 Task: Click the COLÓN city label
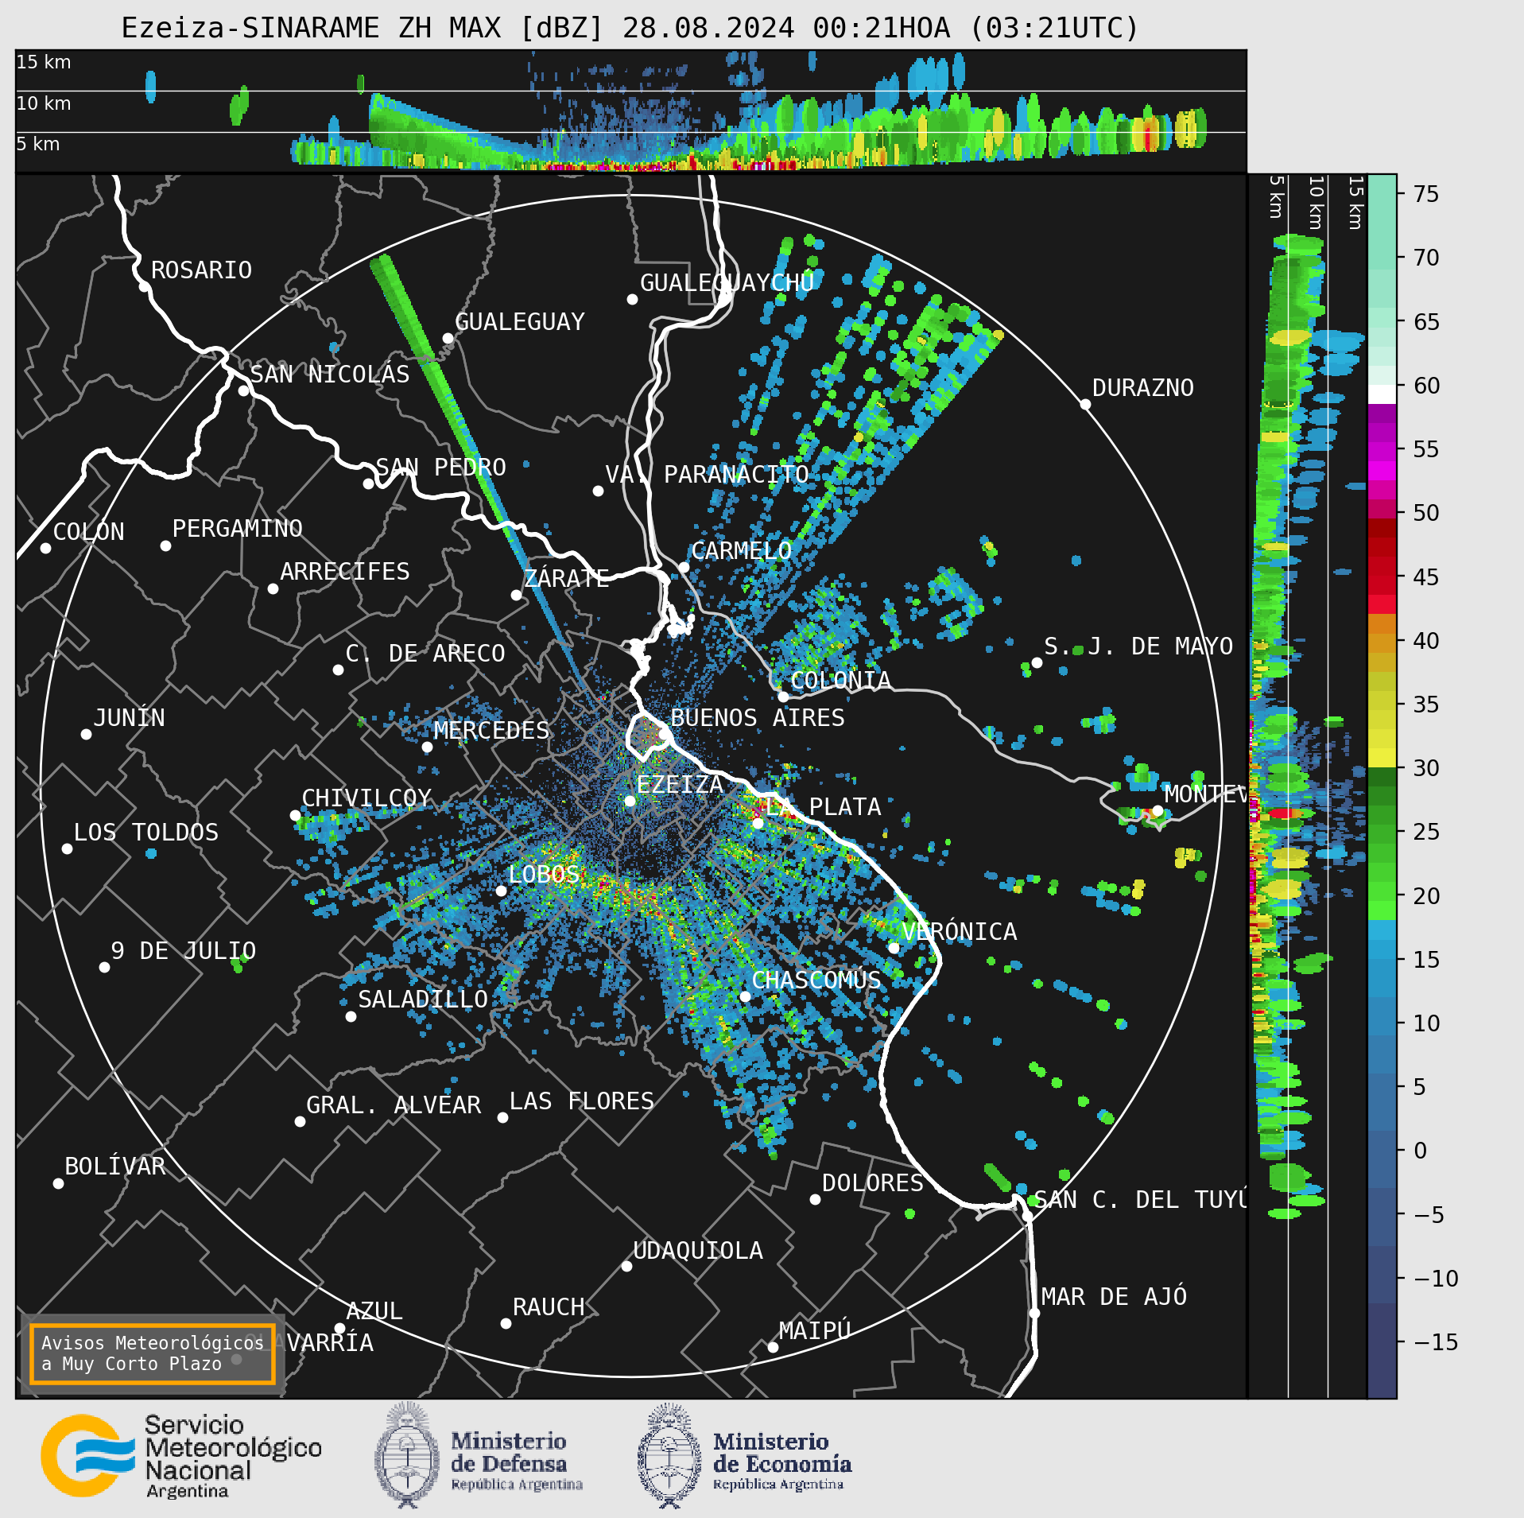pyautogui.click(x=88, y=532)
